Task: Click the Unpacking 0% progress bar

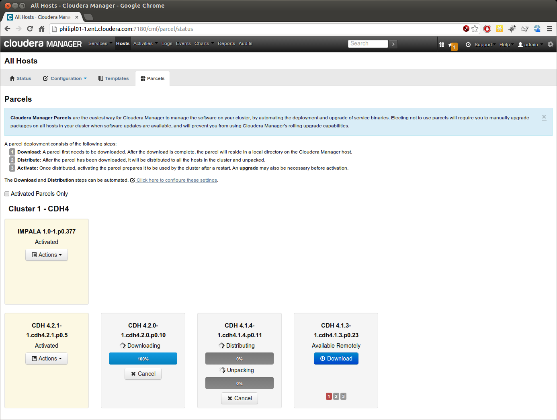Action: [x=240, y=383]
